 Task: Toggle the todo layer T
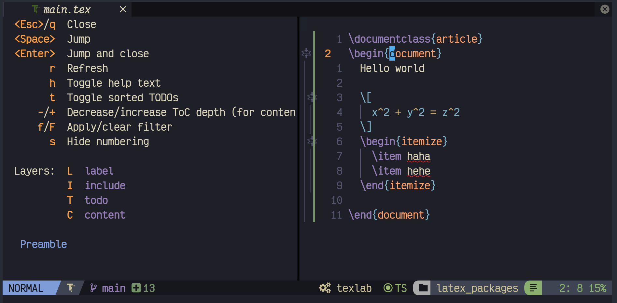70,200
